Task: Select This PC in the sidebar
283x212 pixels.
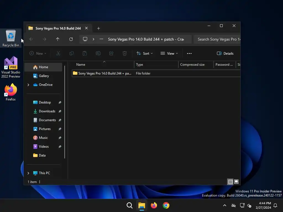Action: 44,173
